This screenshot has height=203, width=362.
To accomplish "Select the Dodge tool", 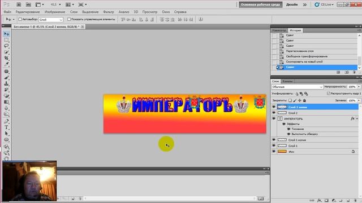I will 6,114.
